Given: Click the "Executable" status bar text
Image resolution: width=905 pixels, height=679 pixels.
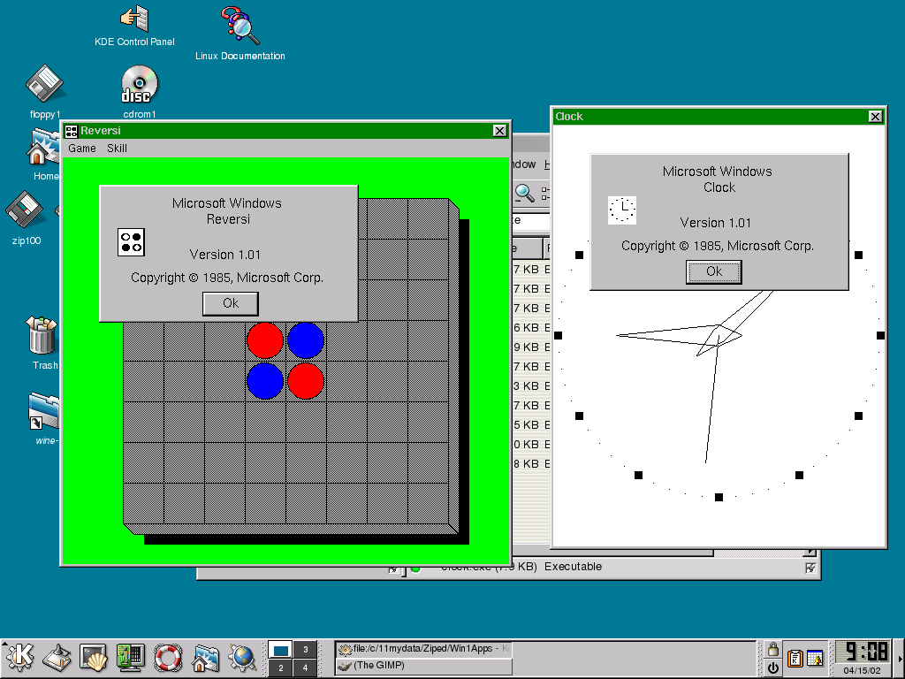Looking at the screenshot, I should pos(573,567).
